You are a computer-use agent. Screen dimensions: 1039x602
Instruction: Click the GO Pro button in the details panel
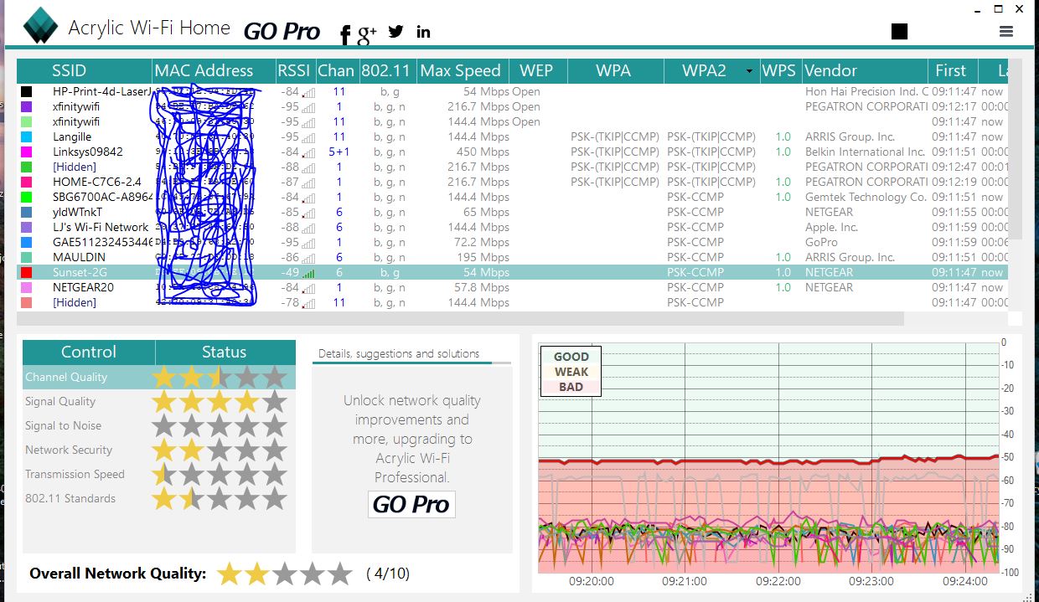tap(411, 504)
